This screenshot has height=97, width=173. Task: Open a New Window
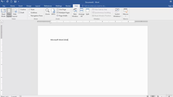(x=75, y=13)
